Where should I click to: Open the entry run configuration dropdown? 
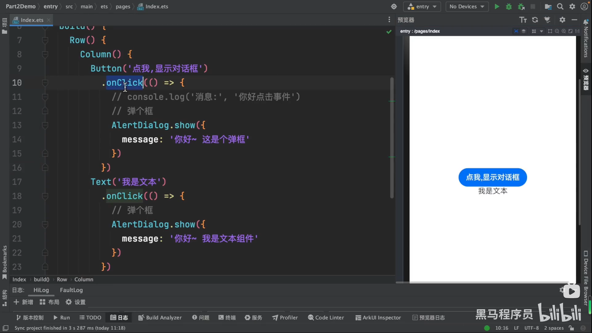(x=422, y=6)
